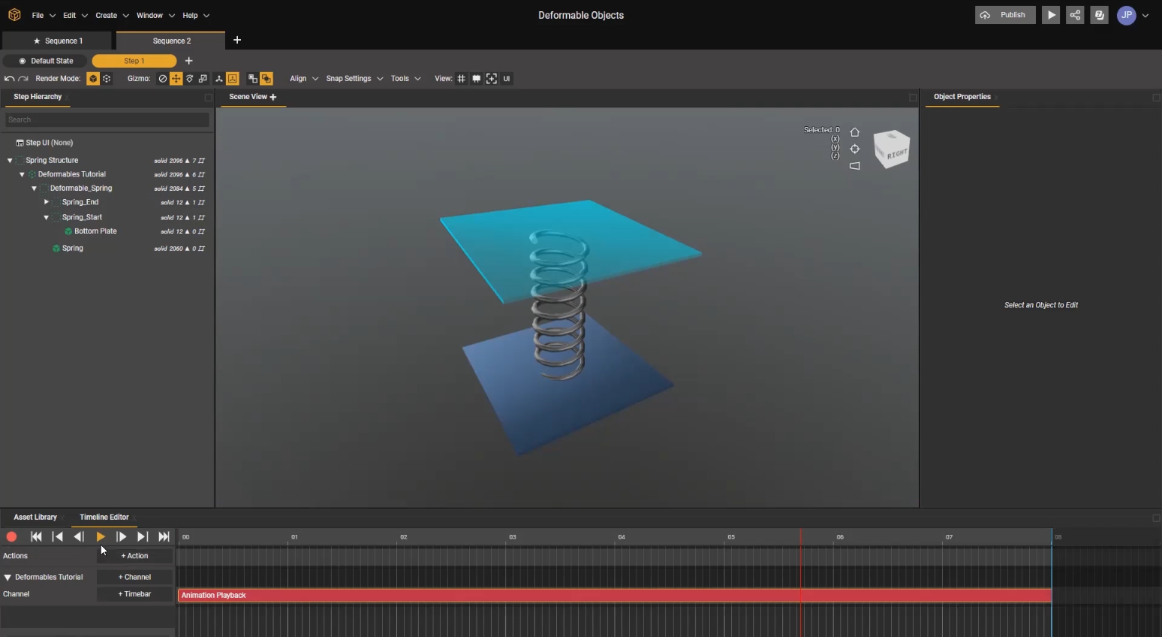Click the rotate gizmo icon
Viewport: 1162px width, 637px height.
point(189,79)
